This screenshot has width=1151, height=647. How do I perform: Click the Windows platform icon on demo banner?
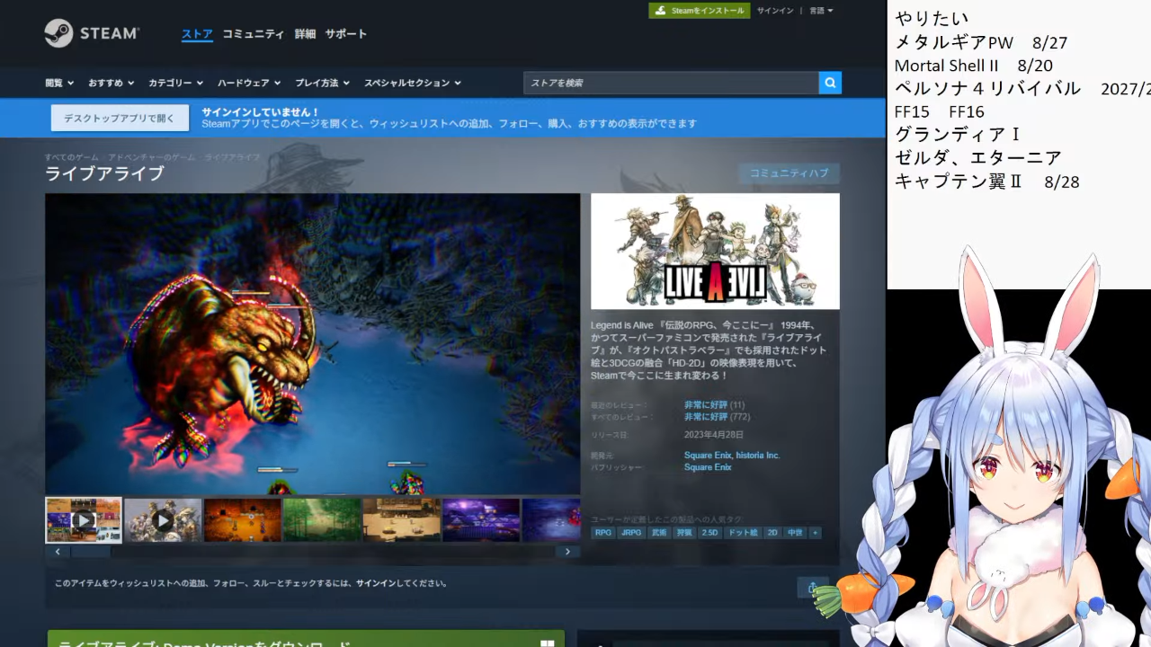pos(547,643)
